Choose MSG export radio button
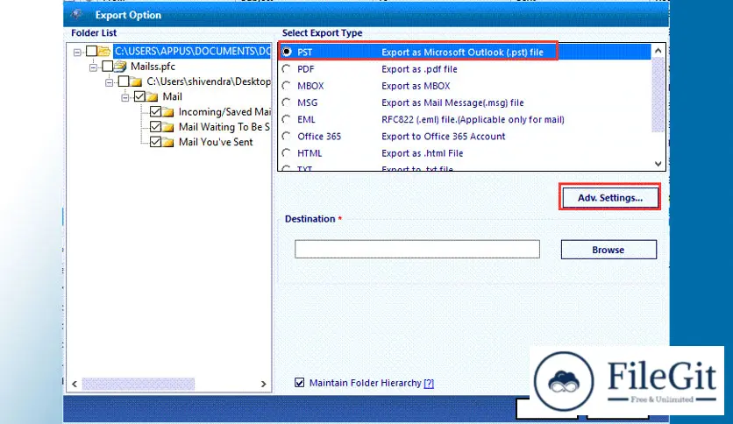Image resolution: width=733 pixels, height=424 pixels. (x=287, y=102)
